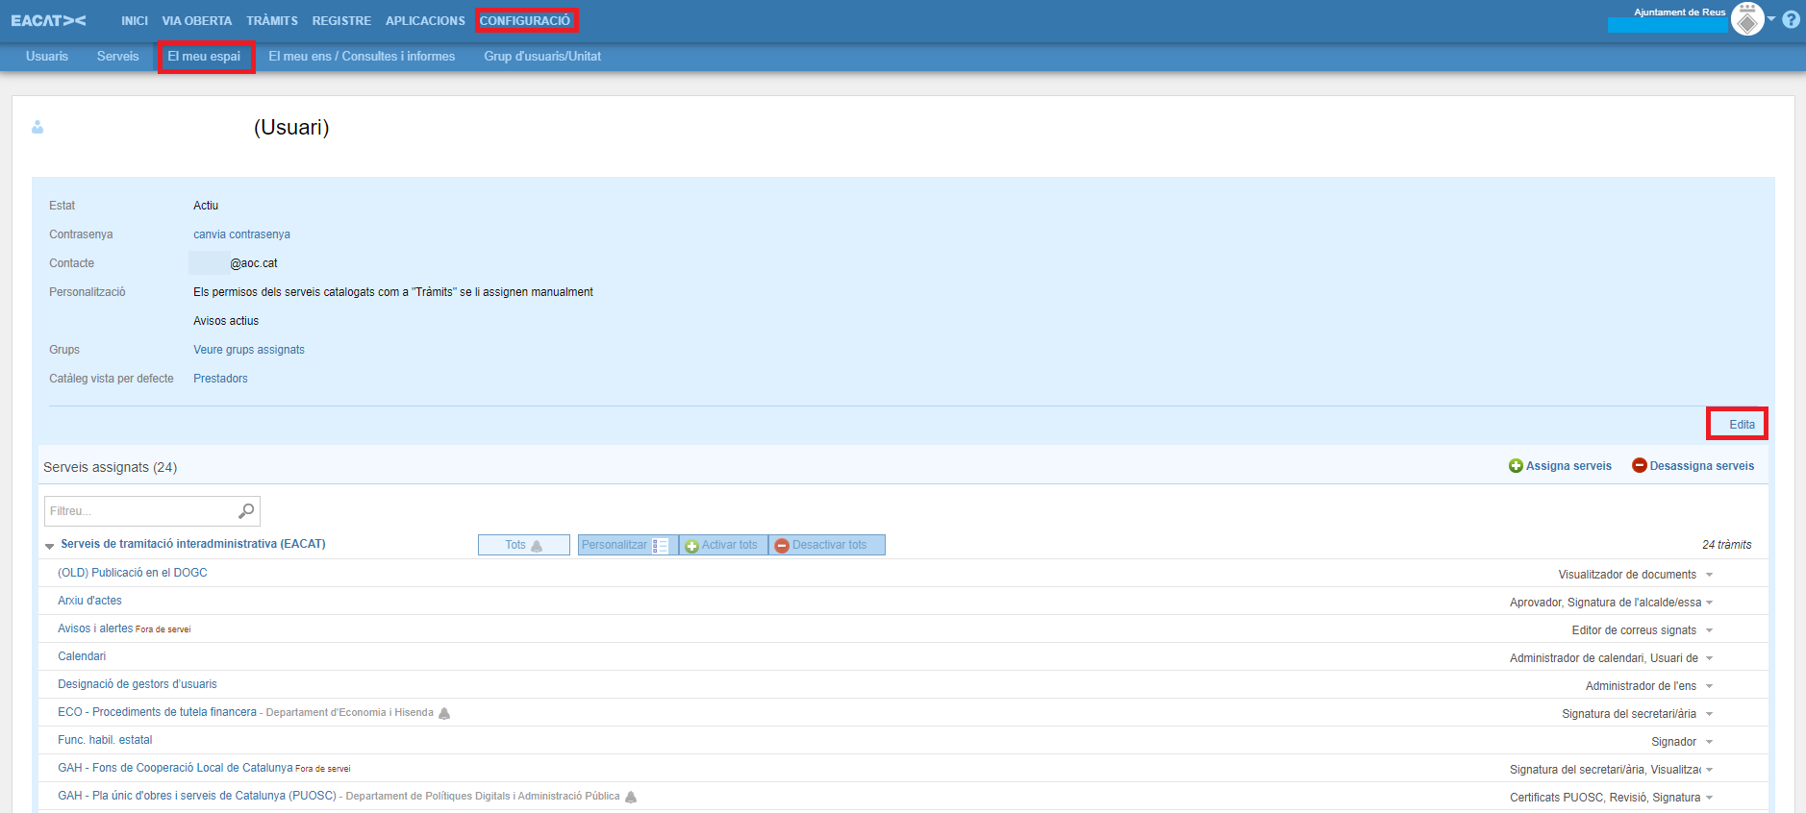The width and height of the screenshot is (1806, 813).
Task: Collapse the Serveis de tramitació interadministrativa group
Action: point(49,546)
